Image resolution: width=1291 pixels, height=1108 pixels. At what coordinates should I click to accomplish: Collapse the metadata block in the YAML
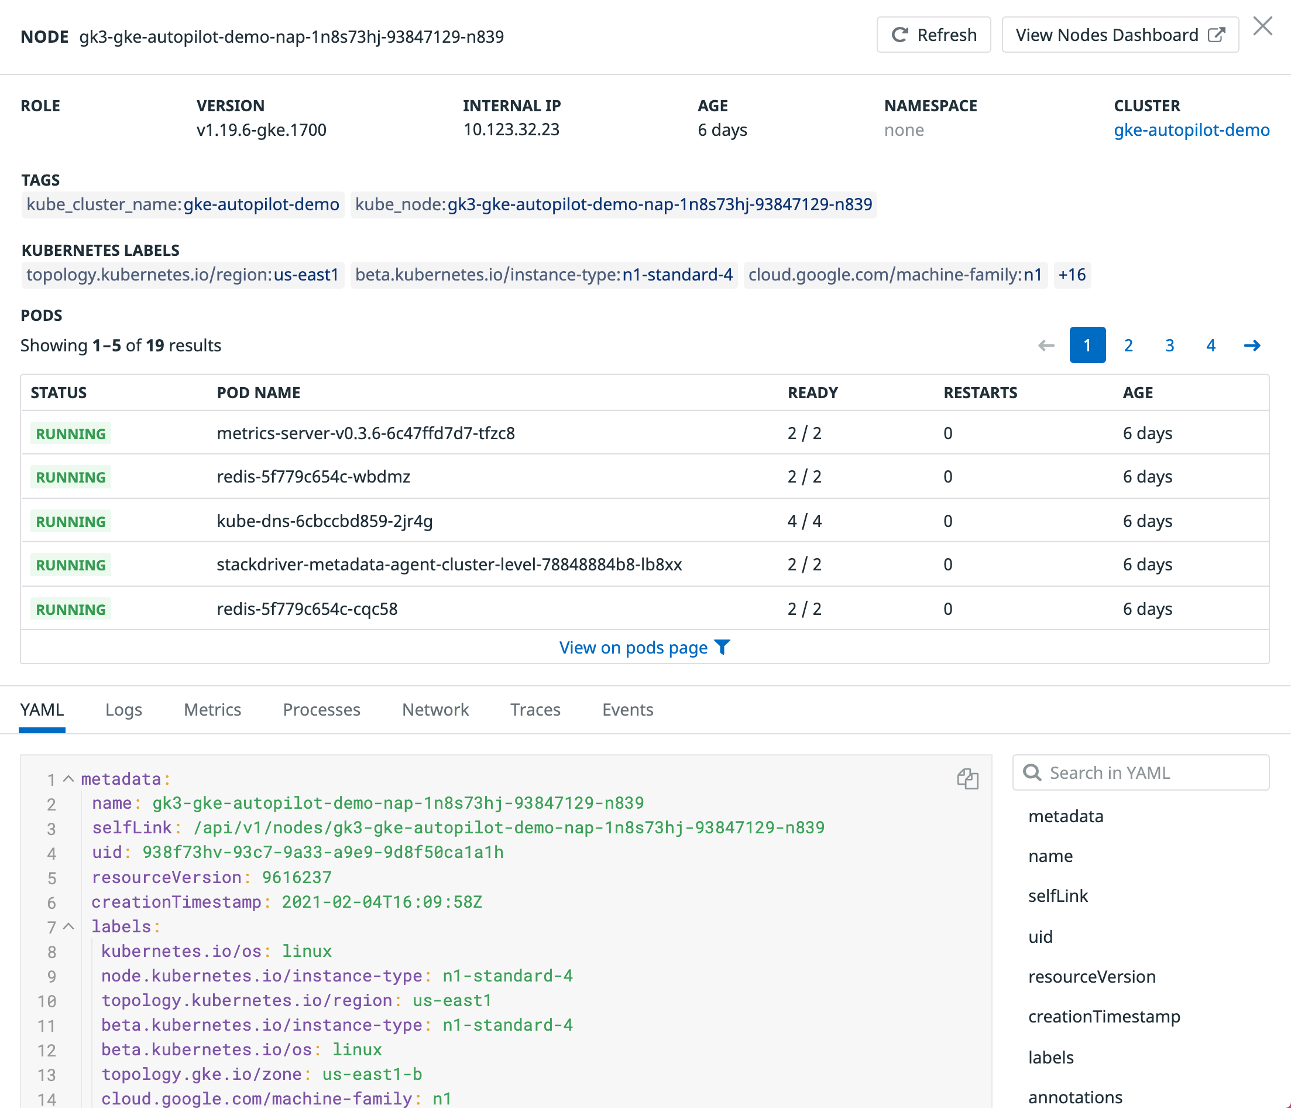(67, 779)
